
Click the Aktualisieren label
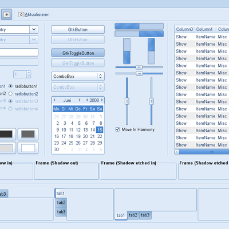pos(37,14)
